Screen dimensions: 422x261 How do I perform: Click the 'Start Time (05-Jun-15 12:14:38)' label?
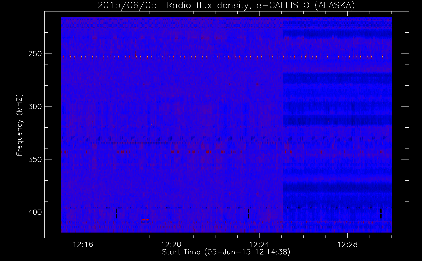[226, 252]
